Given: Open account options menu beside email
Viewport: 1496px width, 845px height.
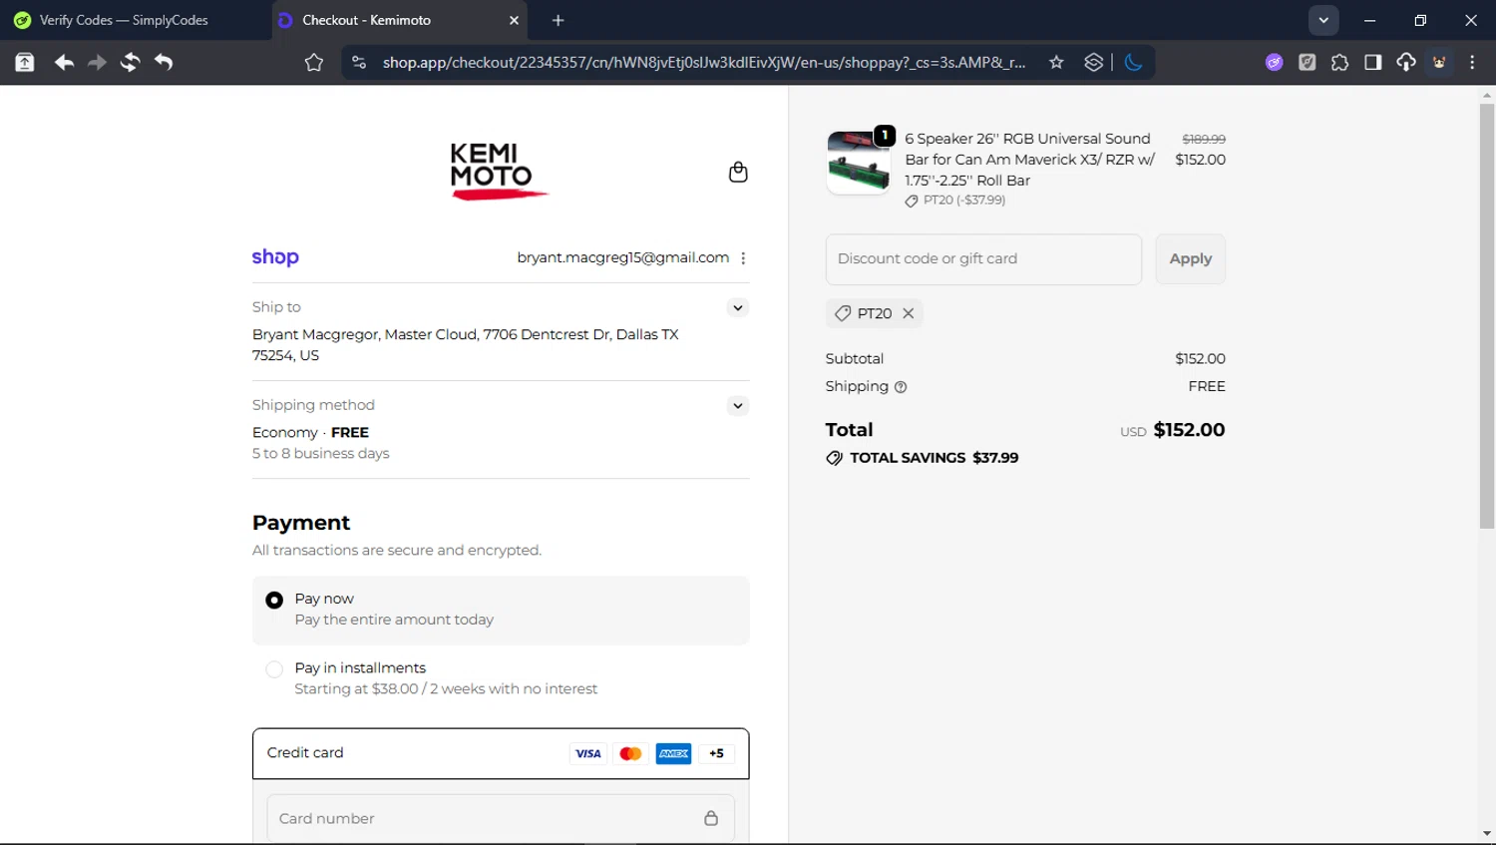Looking at the screenshot, I should pyautogui.click(x=743, y=258).
